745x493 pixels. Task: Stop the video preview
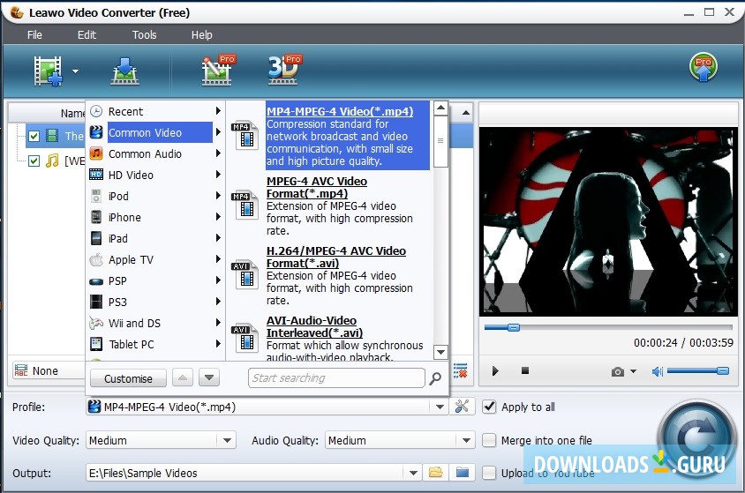pos(525,370)
